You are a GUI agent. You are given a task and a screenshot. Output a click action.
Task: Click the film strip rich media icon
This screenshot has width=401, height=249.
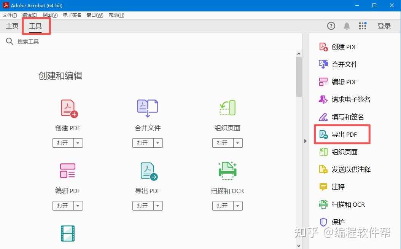point(68,233)
